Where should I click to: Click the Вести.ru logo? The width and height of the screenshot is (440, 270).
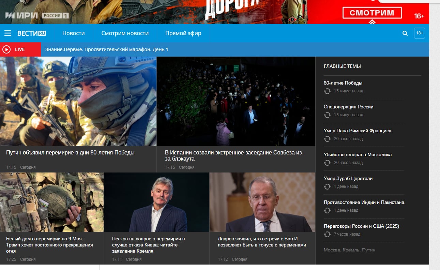tap(32, 33)
